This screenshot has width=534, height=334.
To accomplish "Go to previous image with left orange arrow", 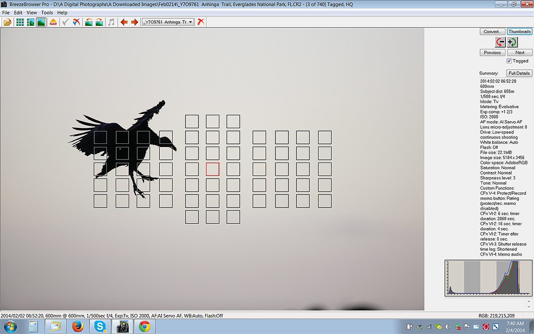I will point(124,22).
